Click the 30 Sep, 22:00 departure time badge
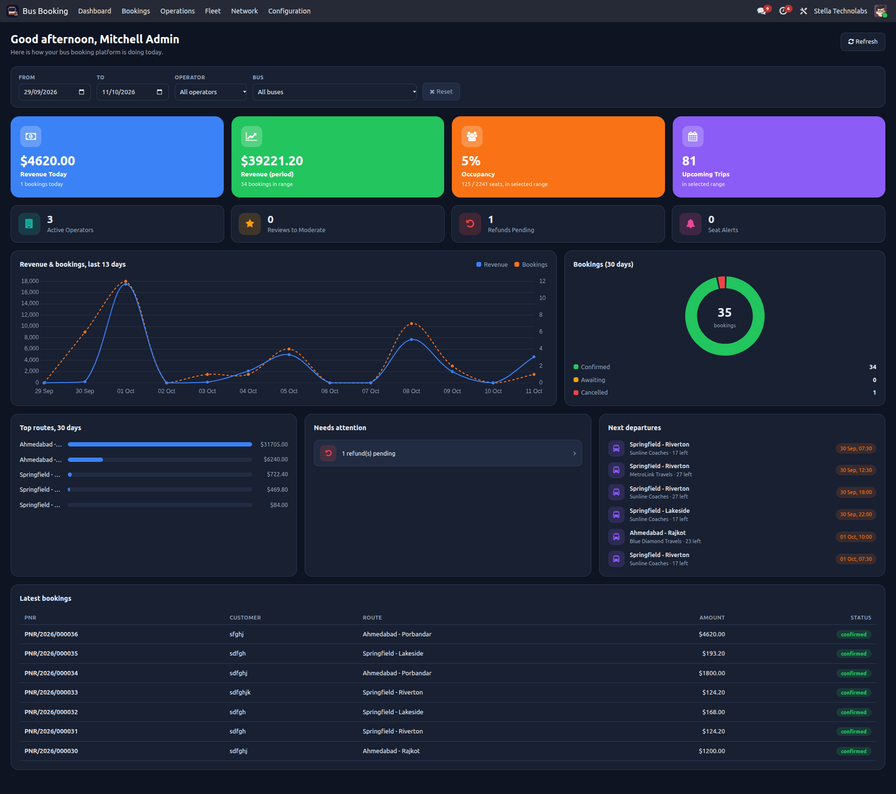Image resolution: width=896 pixels, height=794 pixels. pos(856,515)
